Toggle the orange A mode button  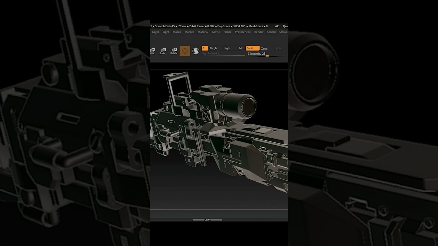[x=205, y=48]
